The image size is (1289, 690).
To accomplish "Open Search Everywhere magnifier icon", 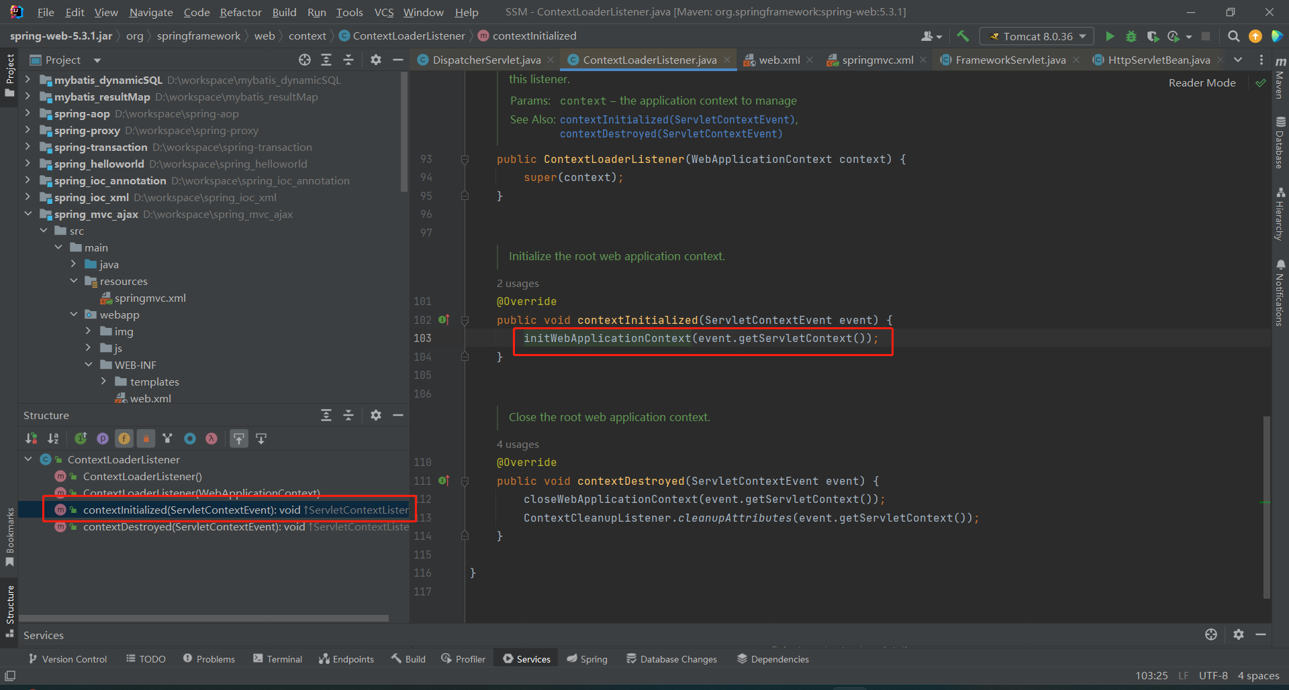I will [x=1233, y=36].
